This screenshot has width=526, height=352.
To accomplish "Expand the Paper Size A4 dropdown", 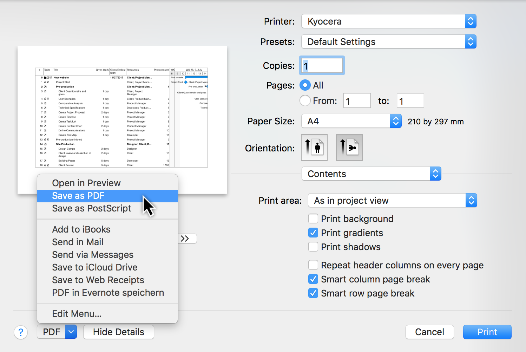I will point(351,121).
